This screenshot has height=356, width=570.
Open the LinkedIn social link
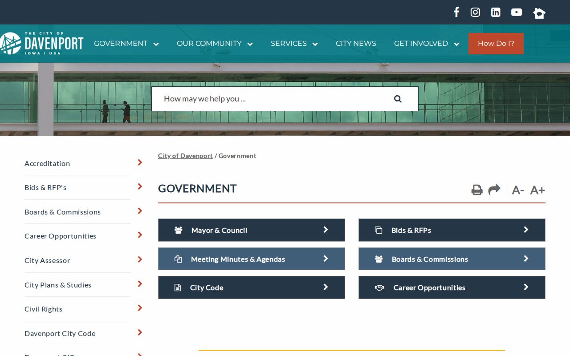[496, 12]
